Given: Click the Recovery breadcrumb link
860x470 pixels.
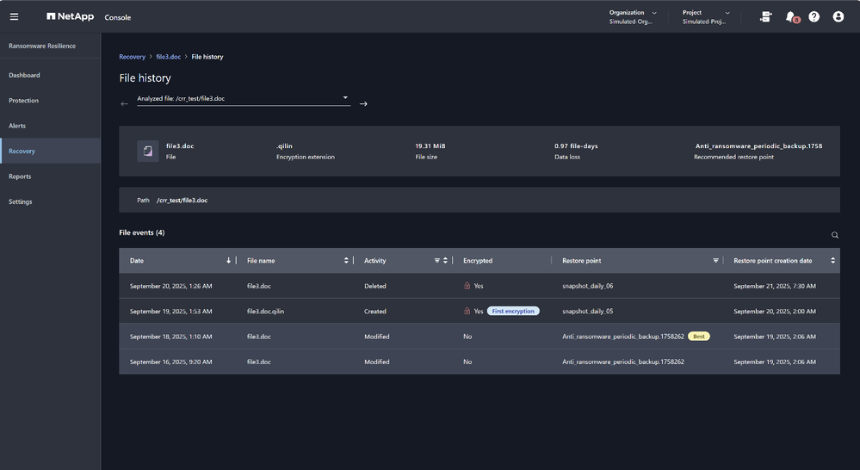Looking at the screenshot, I should click(x=132, y=57).
